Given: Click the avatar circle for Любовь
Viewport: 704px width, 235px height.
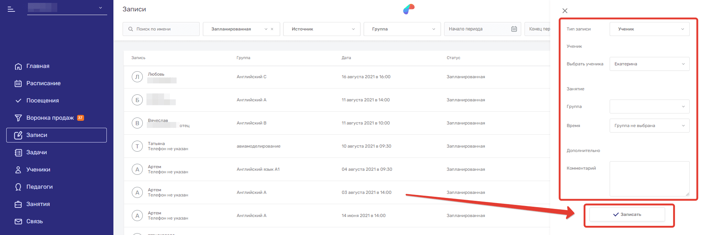Looking at the screenshot, I should tap(137, 77).
